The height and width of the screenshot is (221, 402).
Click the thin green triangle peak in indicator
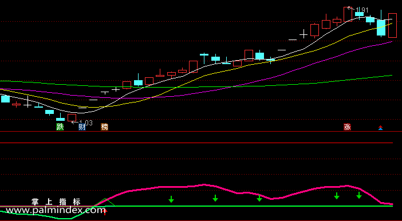[105, 199]
